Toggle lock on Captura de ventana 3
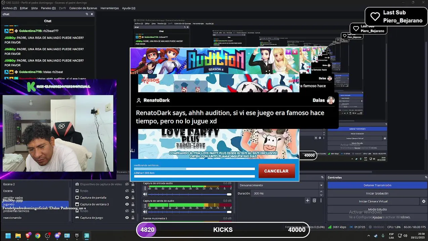The height and width of the screenshot is (241, 428). (133, 204)
